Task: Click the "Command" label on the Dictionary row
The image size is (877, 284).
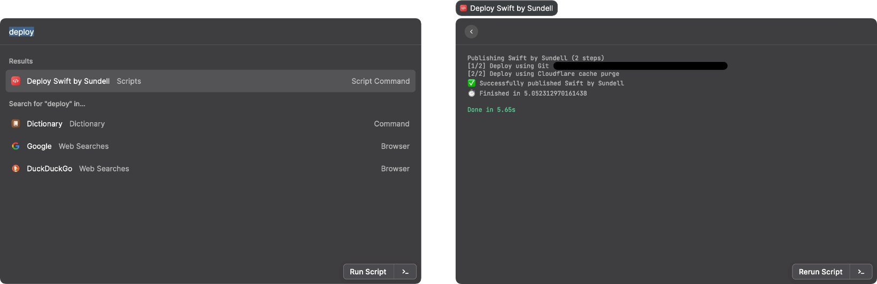Action: coord(392,124)
